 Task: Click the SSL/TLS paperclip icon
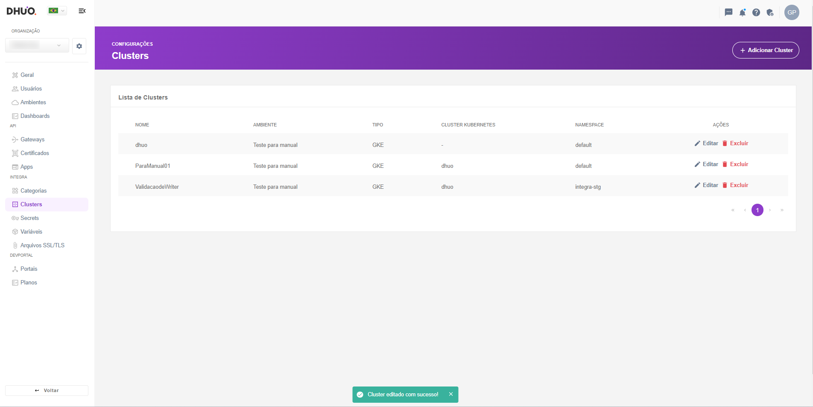15,246
